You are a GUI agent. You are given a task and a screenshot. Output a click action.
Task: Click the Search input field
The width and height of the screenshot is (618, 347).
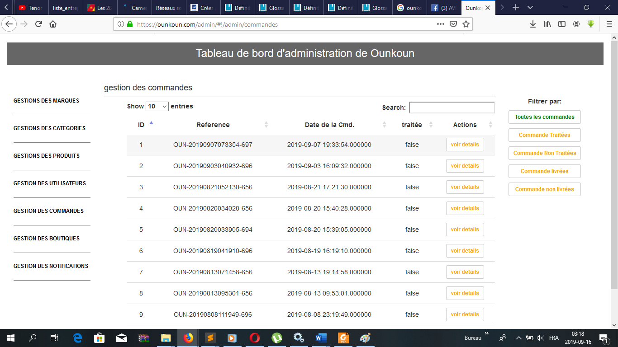coord(452,108)
